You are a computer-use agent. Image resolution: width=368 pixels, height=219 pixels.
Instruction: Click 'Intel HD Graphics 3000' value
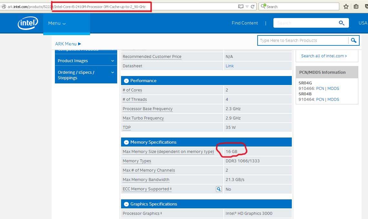coord(249,214)
